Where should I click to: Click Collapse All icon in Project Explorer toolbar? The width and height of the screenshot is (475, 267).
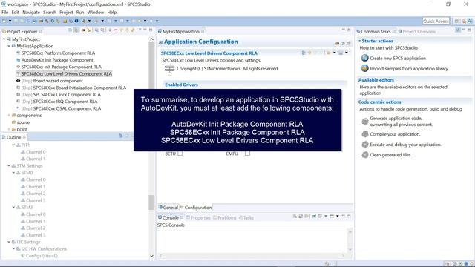(71, 30)
